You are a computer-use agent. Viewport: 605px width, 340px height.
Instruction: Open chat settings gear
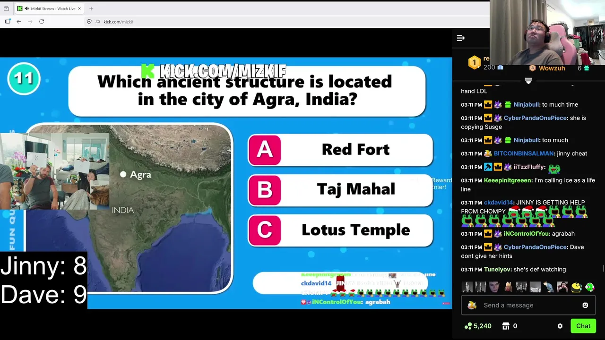[560, 326]
